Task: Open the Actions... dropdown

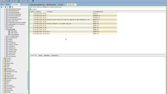Action: (35, 9)
